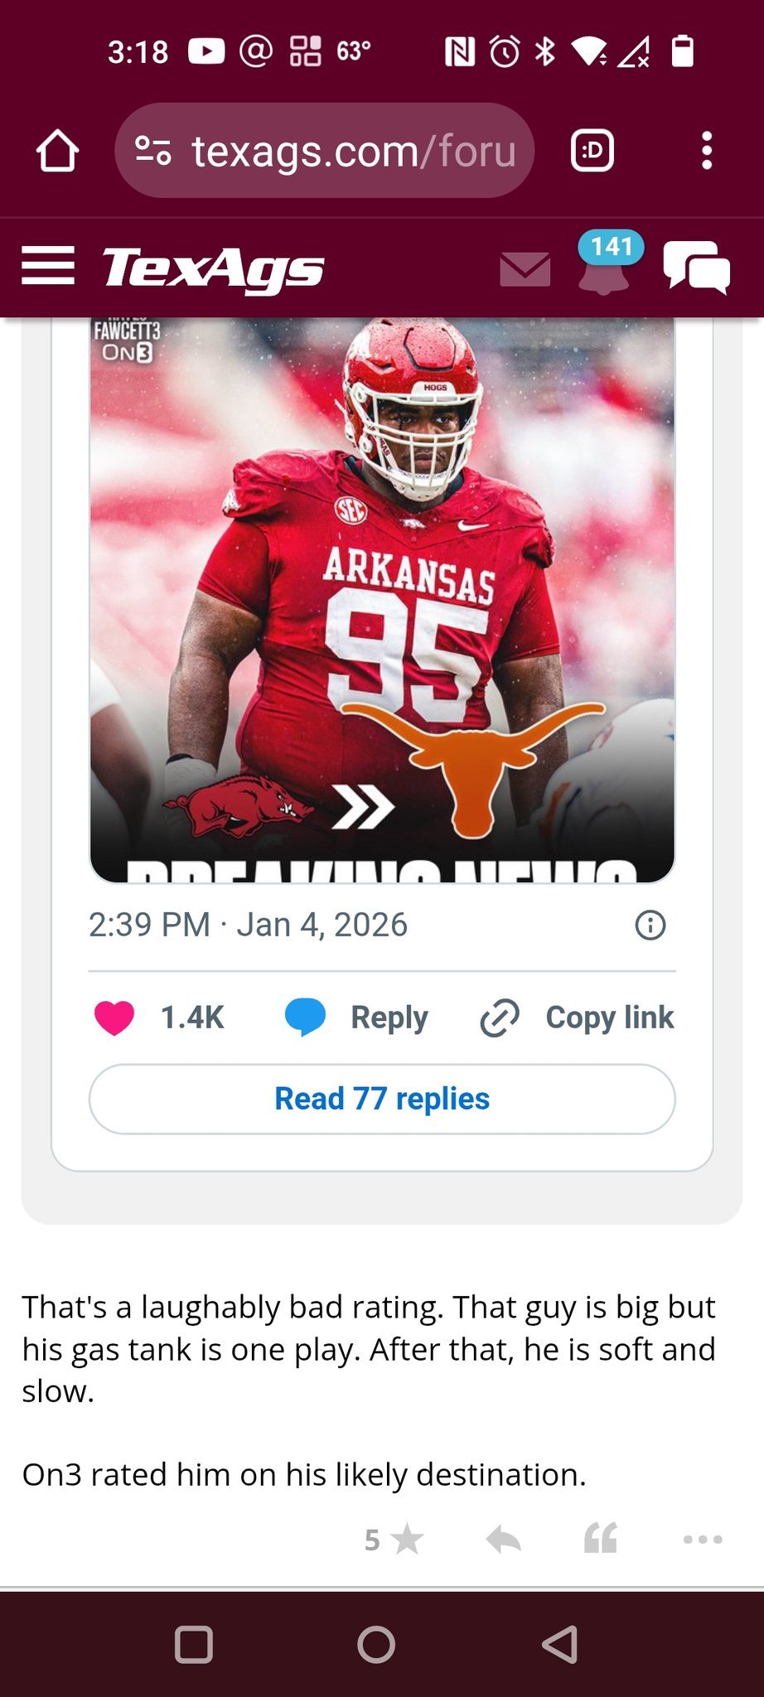
Task: Open the forum chat bubbles icon
Action: [697, 267]
